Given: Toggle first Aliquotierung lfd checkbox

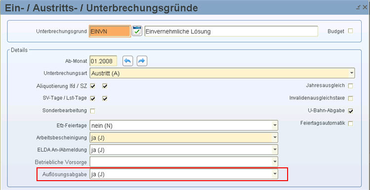Looking at the screenshot, I should (93, 86).
